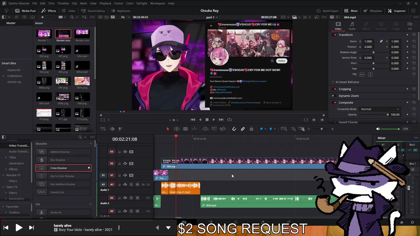Activate the Trim Edit Mode tool

[x=177, y=129]
